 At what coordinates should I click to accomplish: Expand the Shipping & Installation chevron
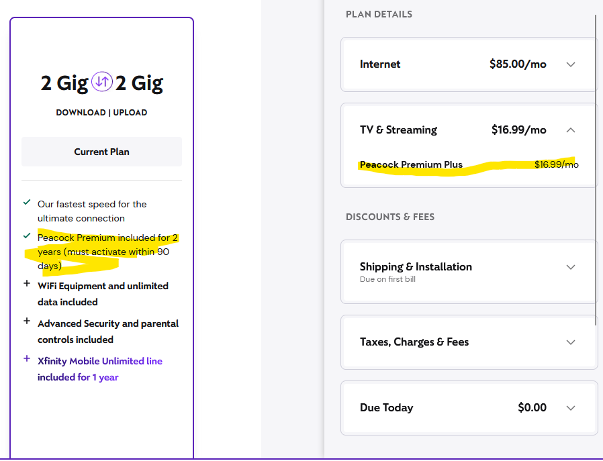571,267
